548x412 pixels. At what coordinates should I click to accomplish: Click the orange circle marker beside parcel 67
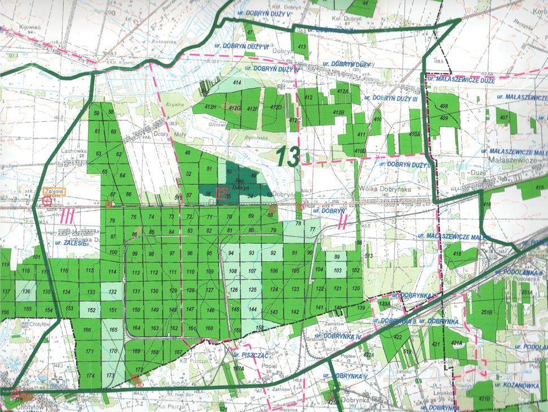[108, 203]
